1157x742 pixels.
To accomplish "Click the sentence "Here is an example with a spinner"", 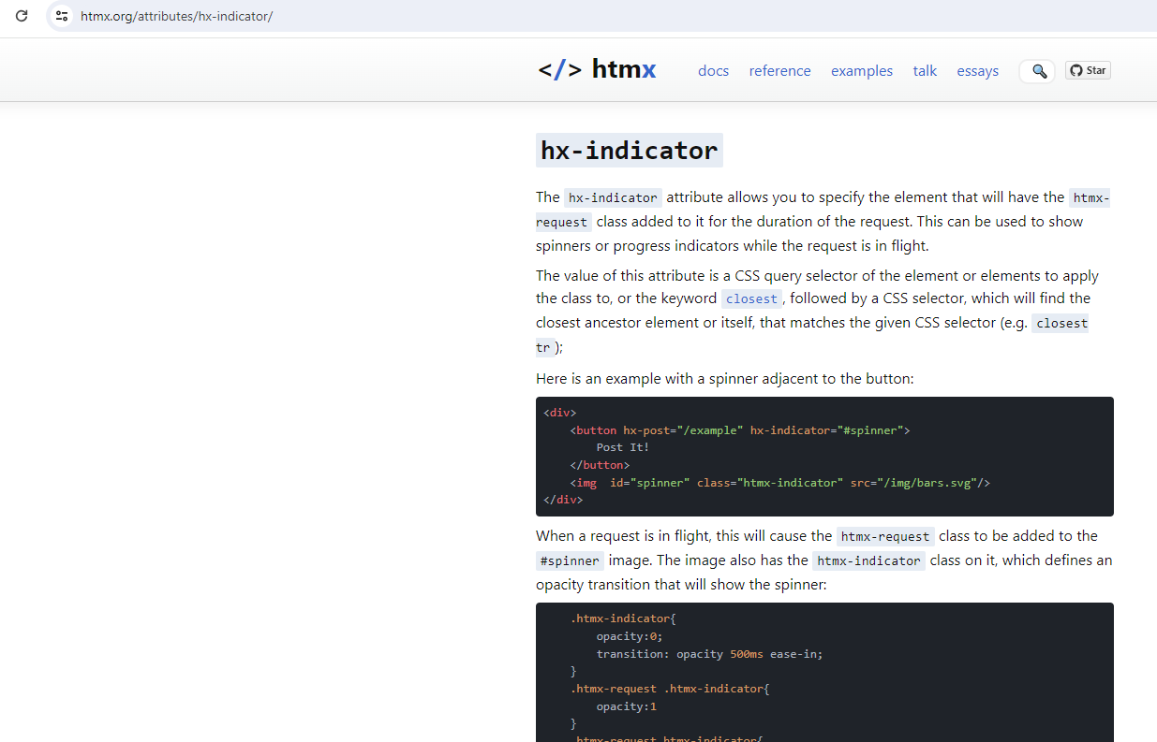I will 724,379.
